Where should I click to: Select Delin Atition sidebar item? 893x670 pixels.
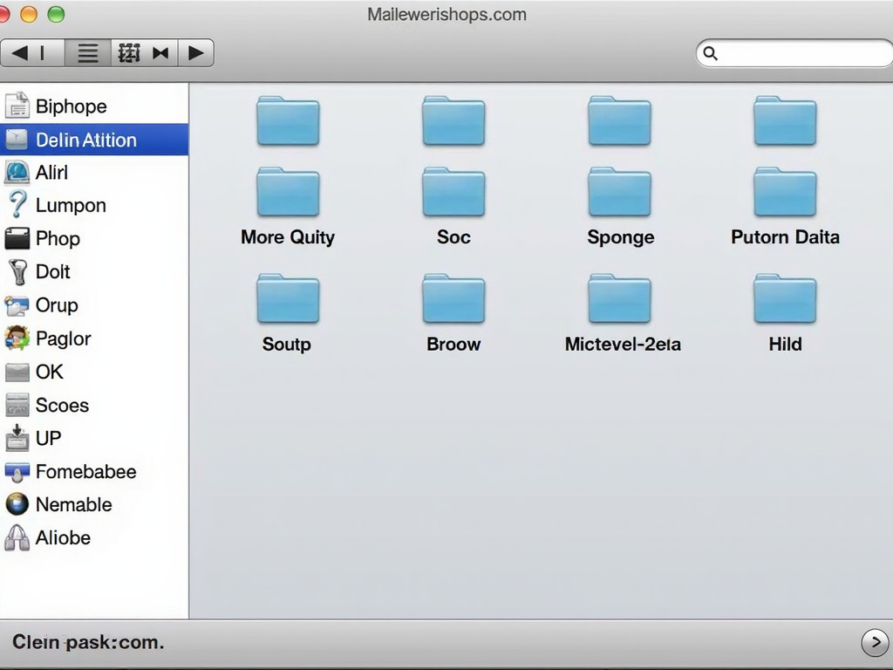click(85, 140)
